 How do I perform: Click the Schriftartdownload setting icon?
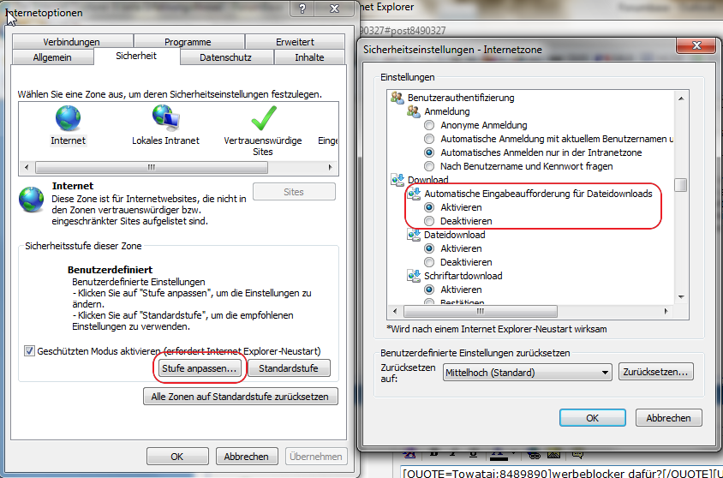tap(414, 276)
